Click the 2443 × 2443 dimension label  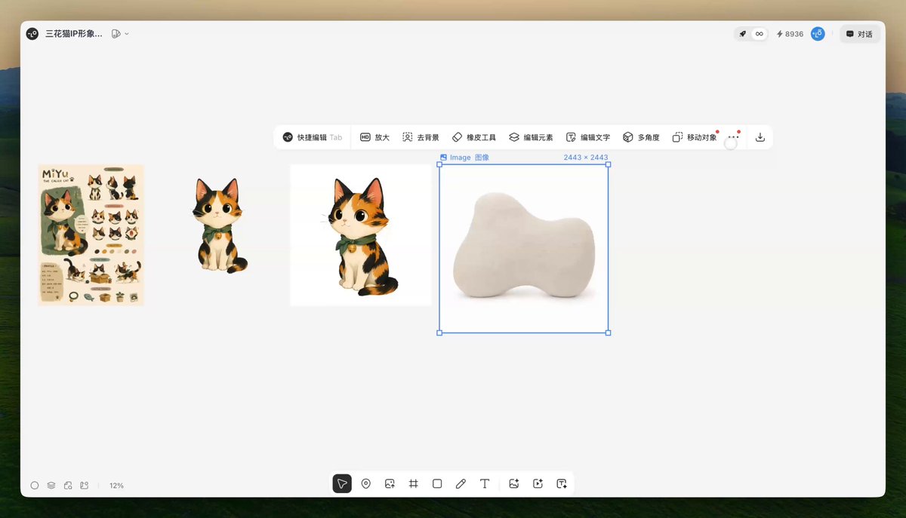pyautogui.click(x=586, y=158)
